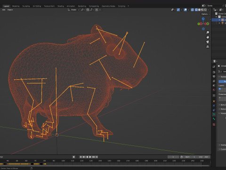Click the zoom magnifier viewport icon
Image resolution: width=226 pixels, height=170 pixels.
pos(208,33)
